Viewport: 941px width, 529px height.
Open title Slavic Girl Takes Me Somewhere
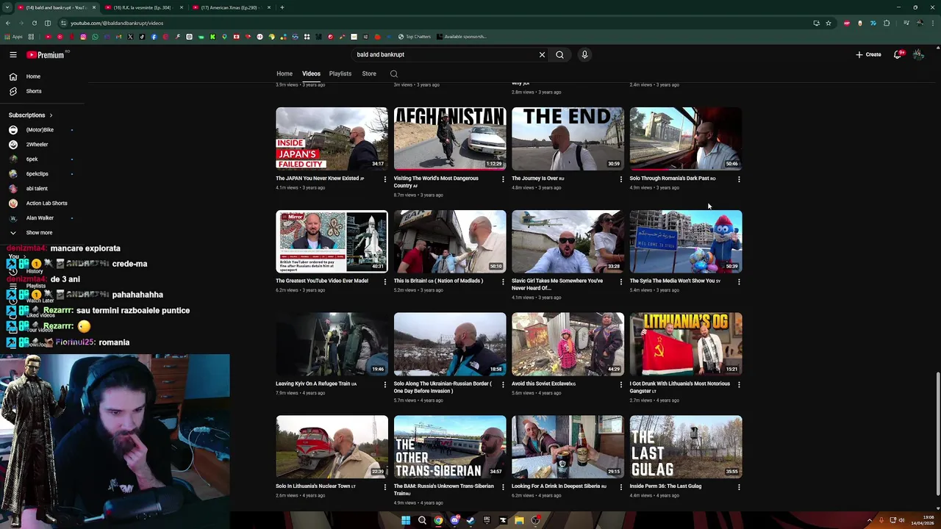click(557, 284)
